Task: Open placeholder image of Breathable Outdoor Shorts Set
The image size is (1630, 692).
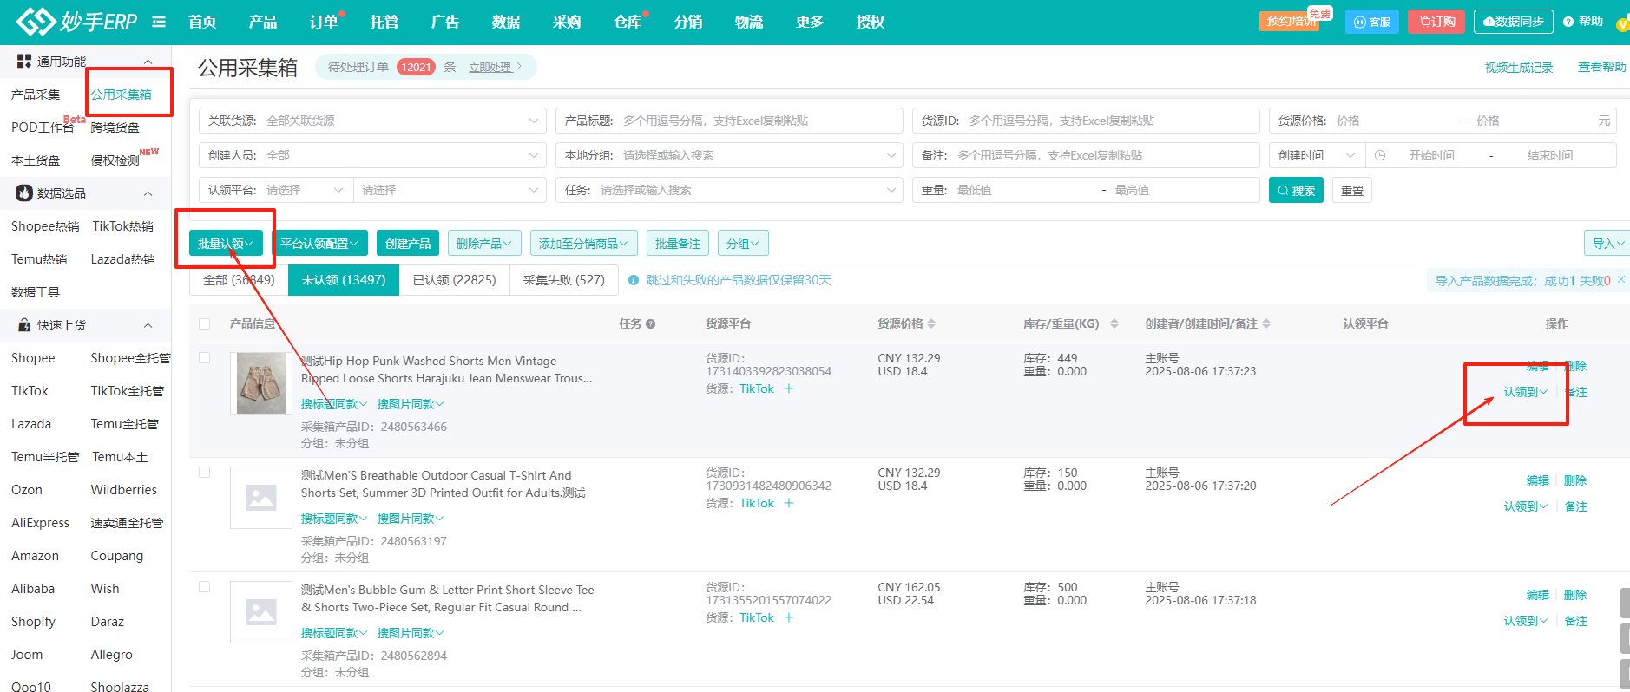Action: click(261, 498)
